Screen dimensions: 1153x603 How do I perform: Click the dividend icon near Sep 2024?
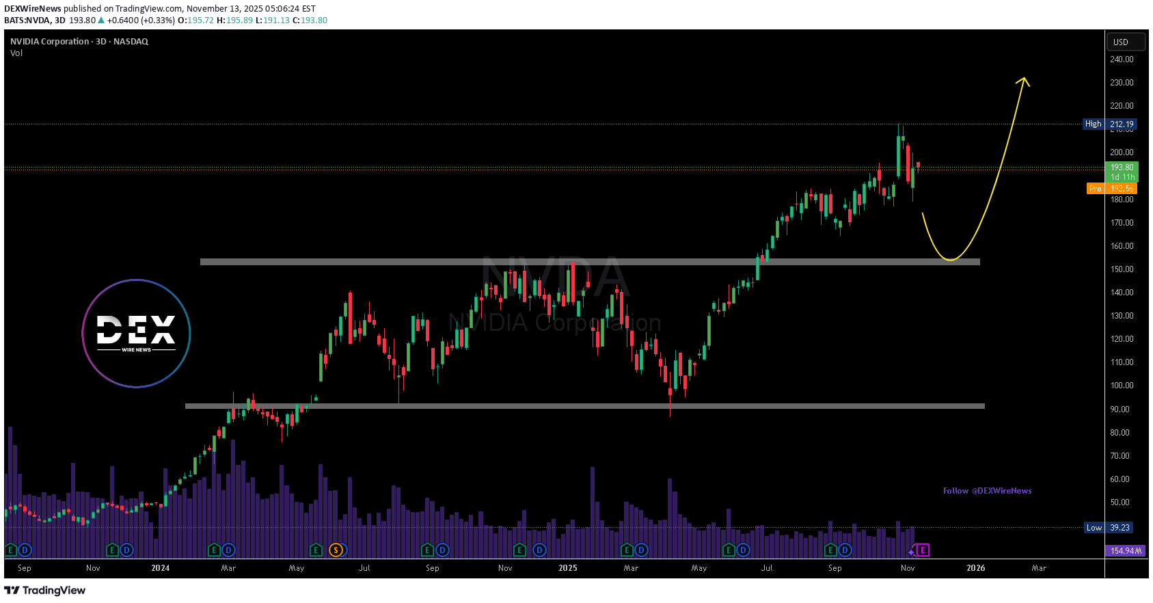pyautogui.click(x=442, y=550)
